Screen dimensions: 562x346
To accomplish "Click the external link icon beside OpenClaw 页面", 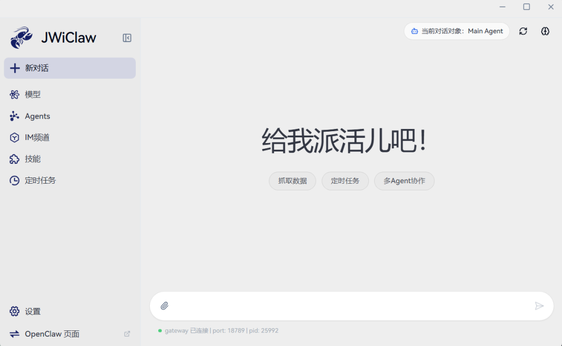I will (127, 334).
